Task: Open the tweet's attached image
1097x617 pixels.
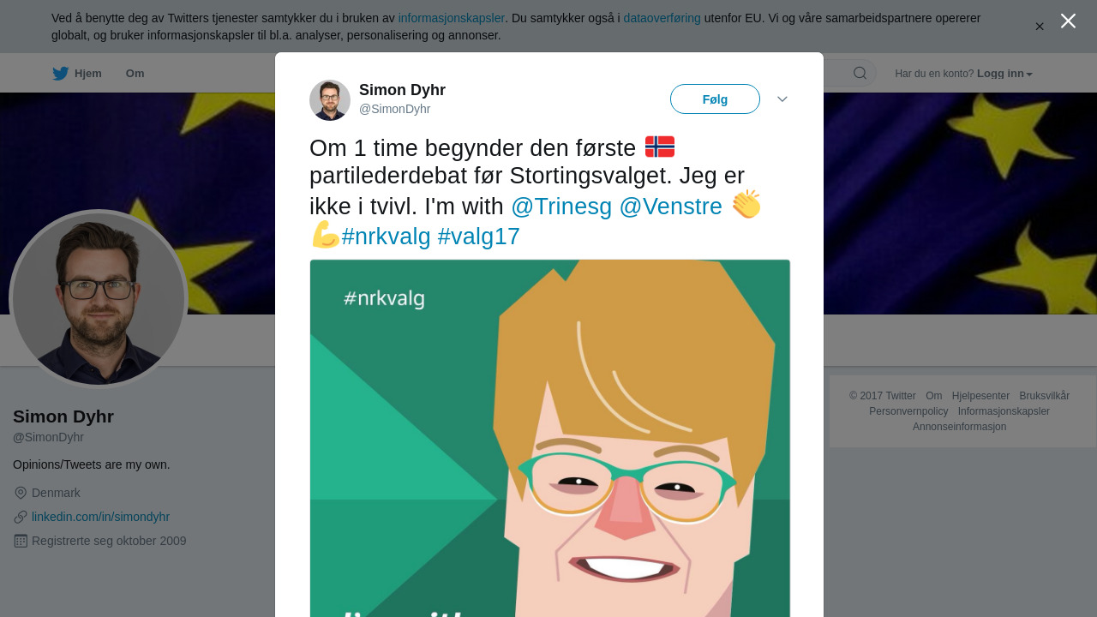Action: pyautogui.click(x=549, y=437)
